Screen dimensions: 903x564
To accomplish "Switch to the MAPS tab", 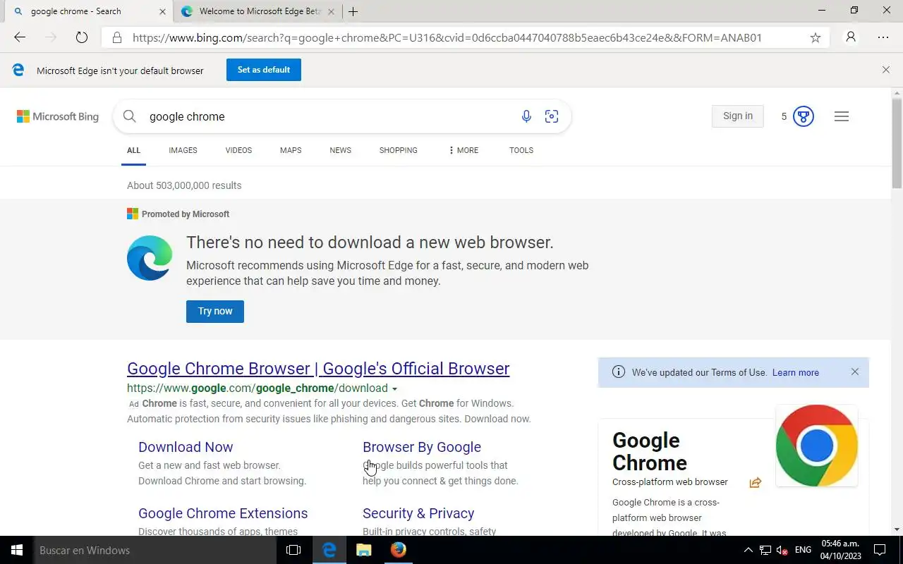I will click(x=291, y=150).
